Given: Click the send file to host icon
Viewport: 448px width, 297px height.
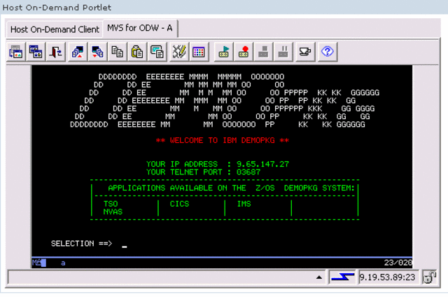Looking at the screenshot, I should pos(78,52).
